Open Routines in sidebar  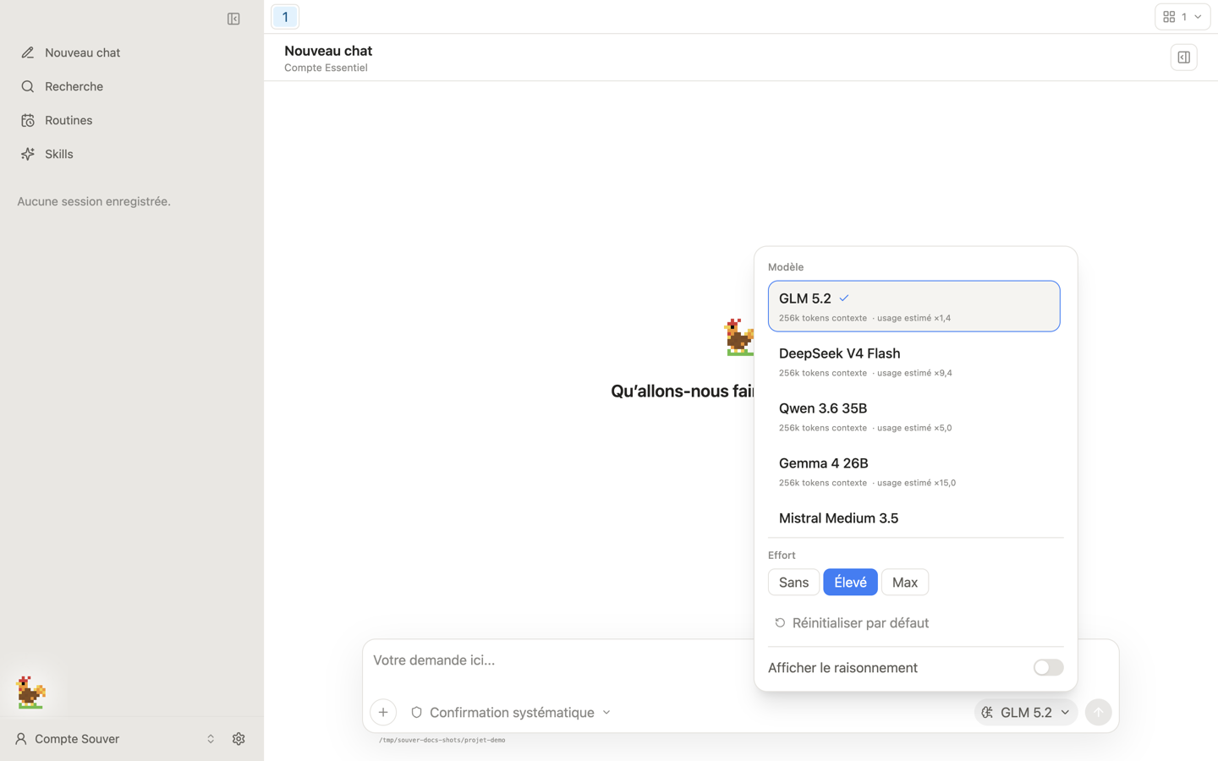tap(132, 120)
